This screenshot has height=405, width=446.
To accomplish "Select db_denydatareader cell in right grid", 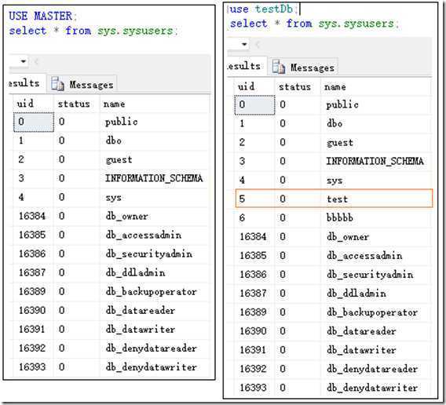I will pyautogui.click(x=376, y=369).
